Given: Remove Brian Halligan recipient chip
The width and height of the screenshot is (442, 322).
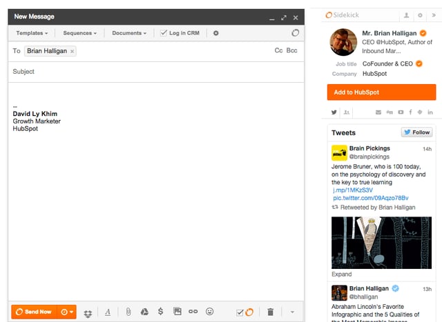Looking at the screenshot, I should 72,51.
